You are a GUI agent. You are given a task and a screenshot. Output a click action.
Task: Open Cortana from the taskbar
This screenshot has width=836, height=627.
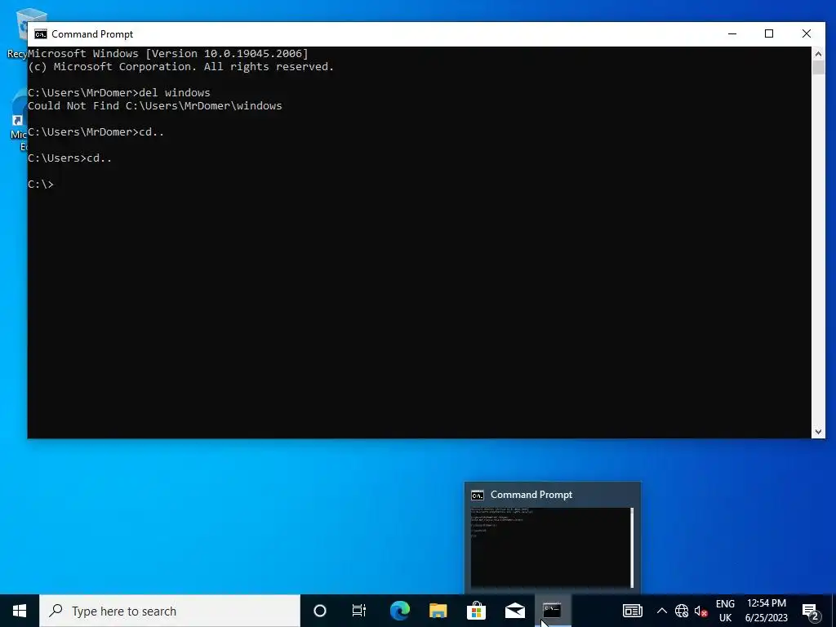click(319, 611)
